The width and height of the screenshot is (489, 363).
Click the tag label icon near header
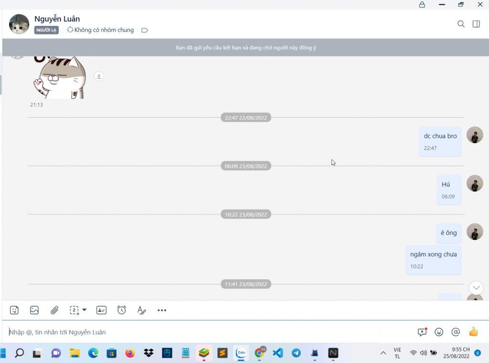tap(145, 30)
